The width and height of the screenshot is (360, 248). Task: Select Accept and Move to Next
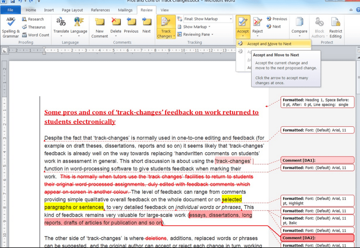click(x=269, y=44)
